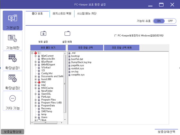The height and width of the screenshot is (135, 180).
Task: Click the folder tree horizontal scrollbar thumb
Action: click(45, 123)
